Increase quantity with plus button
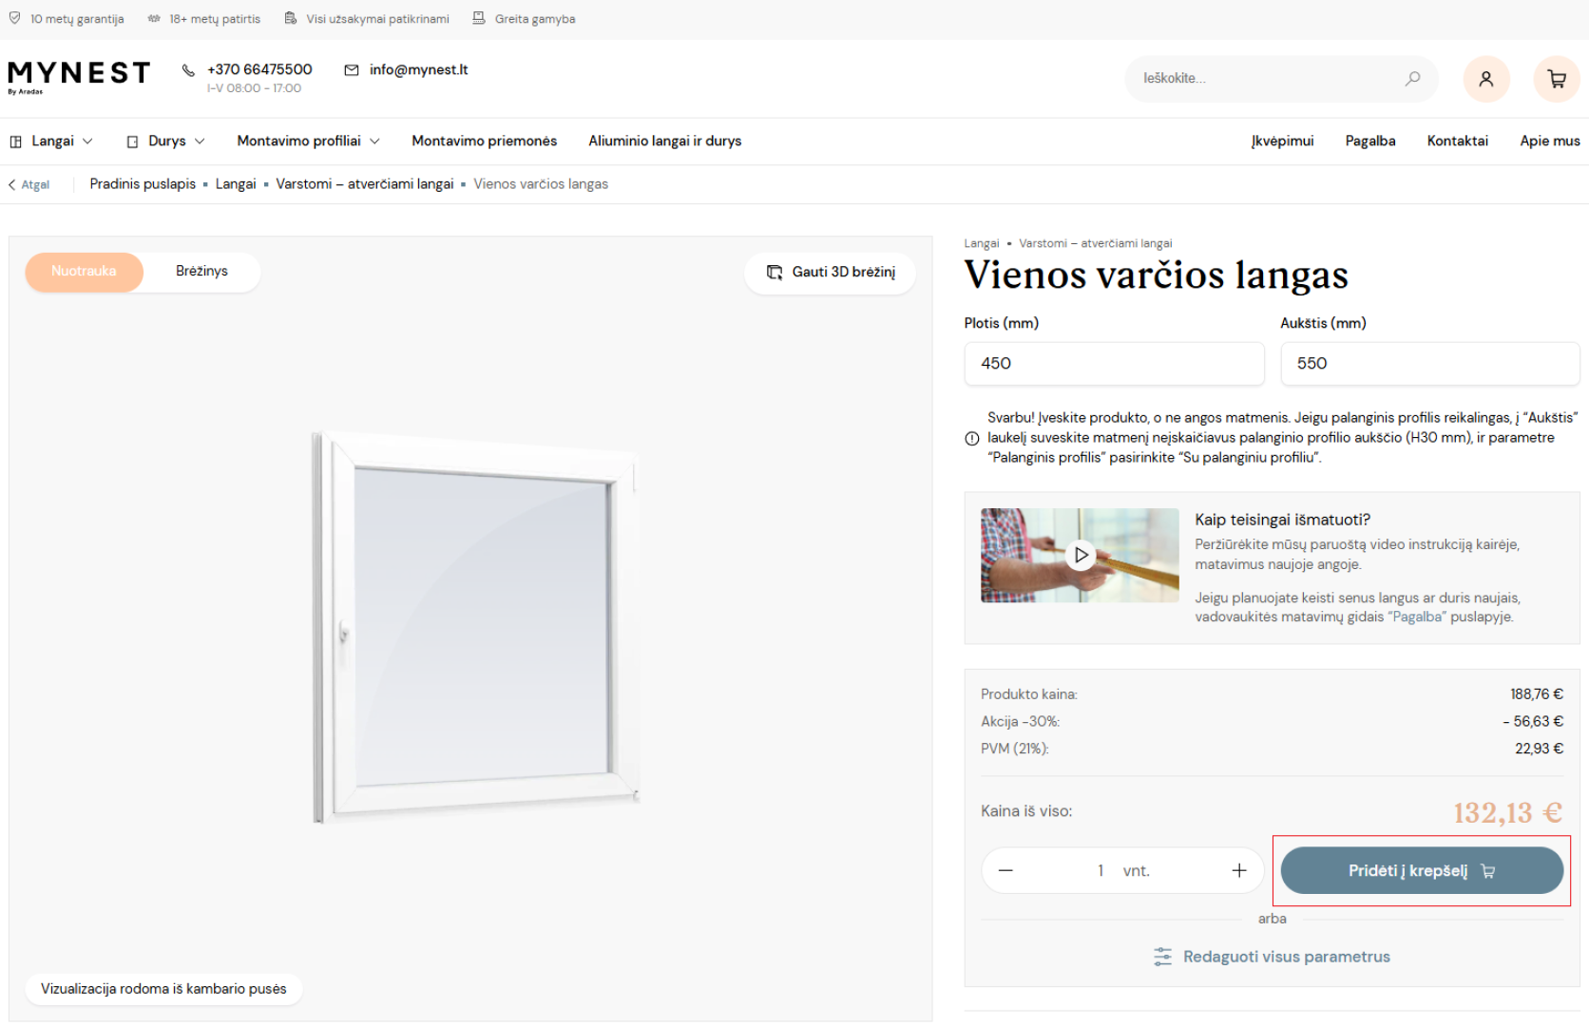 pos(1239,870)
